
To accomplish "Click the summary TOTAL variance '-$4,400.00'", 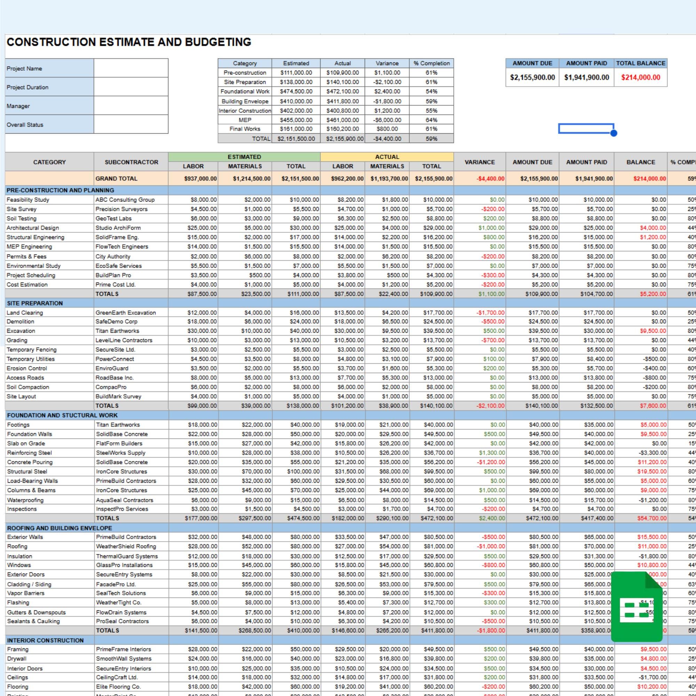I will point(387,139).
